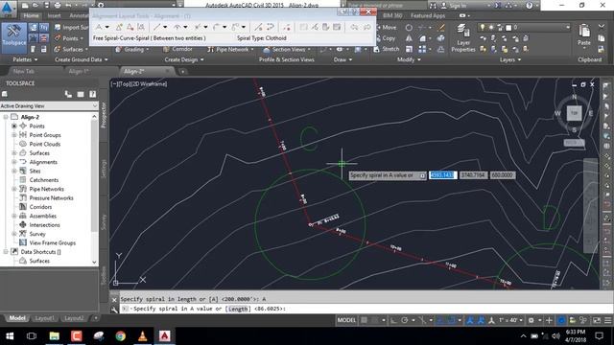
Task: Open Toolspace help question mark icon
Action: point(92,94)
